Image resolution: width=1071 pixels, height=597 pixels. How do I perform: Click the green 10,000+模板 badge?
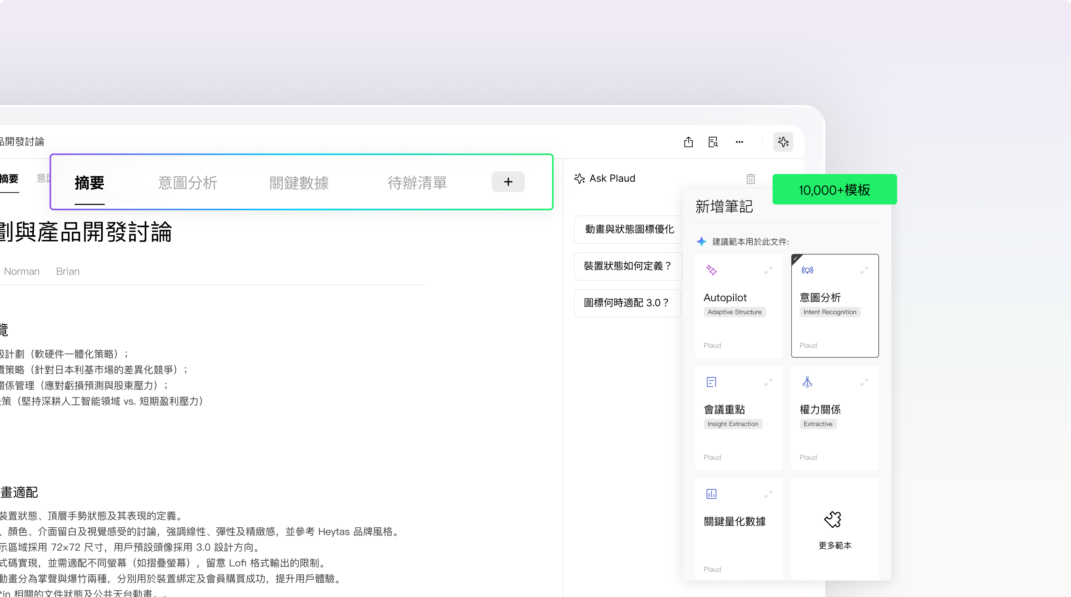pos(834,190)
